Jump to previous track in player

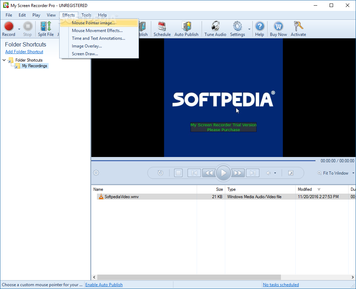click(194, 173)
